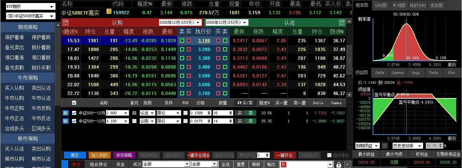The height and width of the screenshot is (168, 462).
Task: Click the 保存策略 button
Action: point(124,155)
